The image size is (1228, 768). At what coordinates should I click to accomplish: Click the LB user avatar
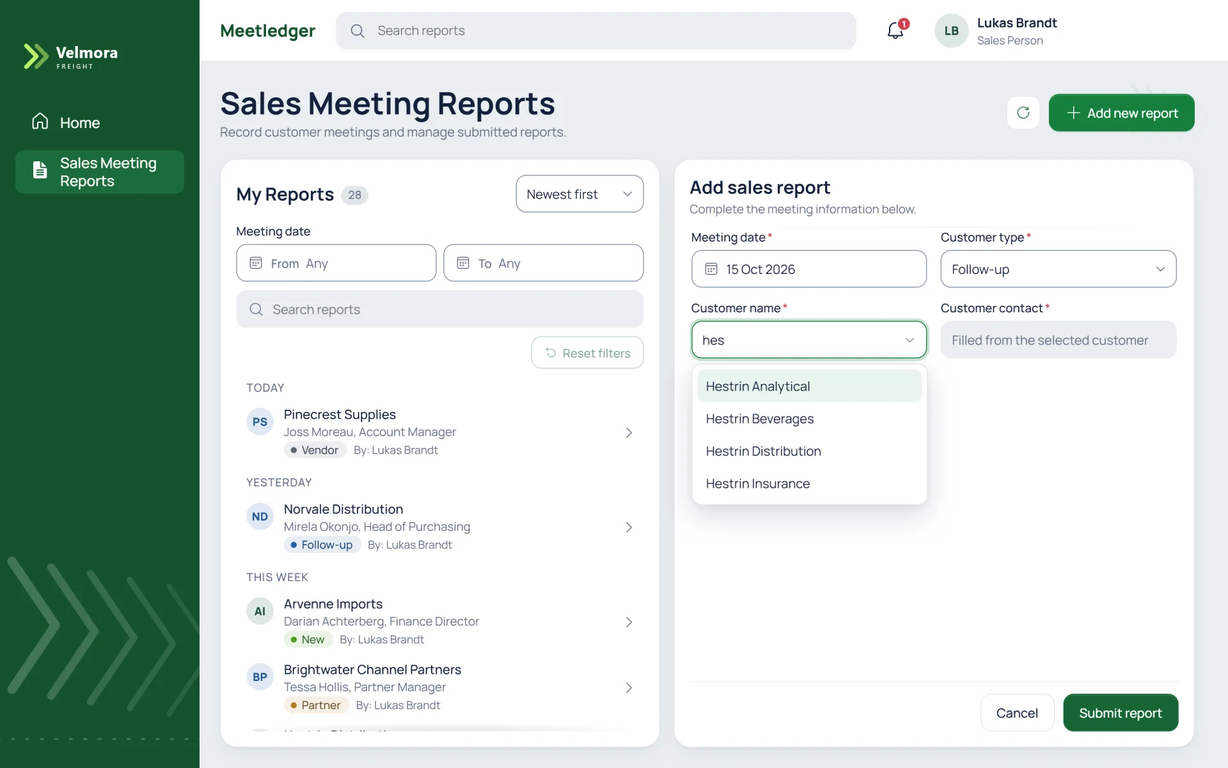(951, 31)
